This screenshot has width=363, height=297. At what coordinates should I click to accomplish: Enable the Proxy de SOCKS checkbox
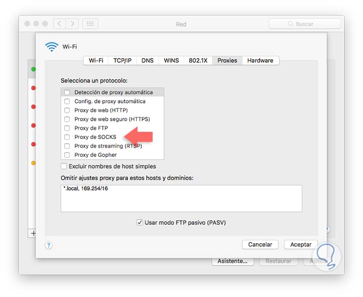tap(67, 137)
